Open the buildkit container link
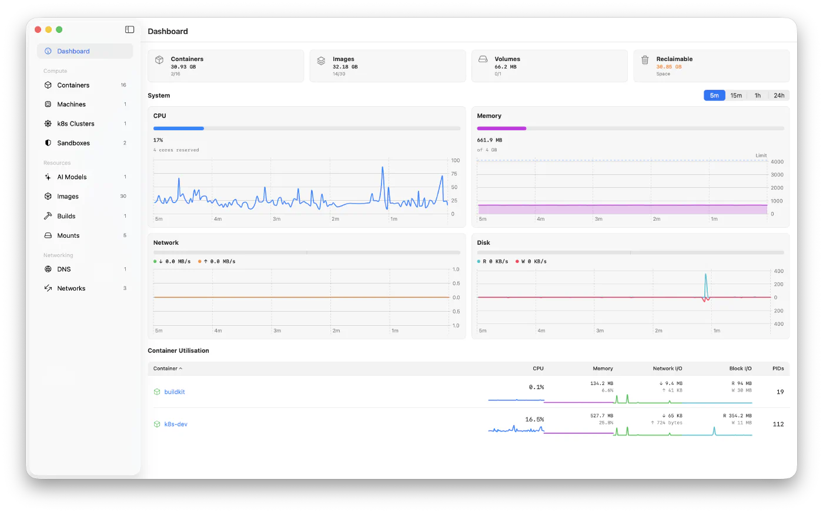The width and height of the screenshot is (823, 513). [x=175, y=392]
